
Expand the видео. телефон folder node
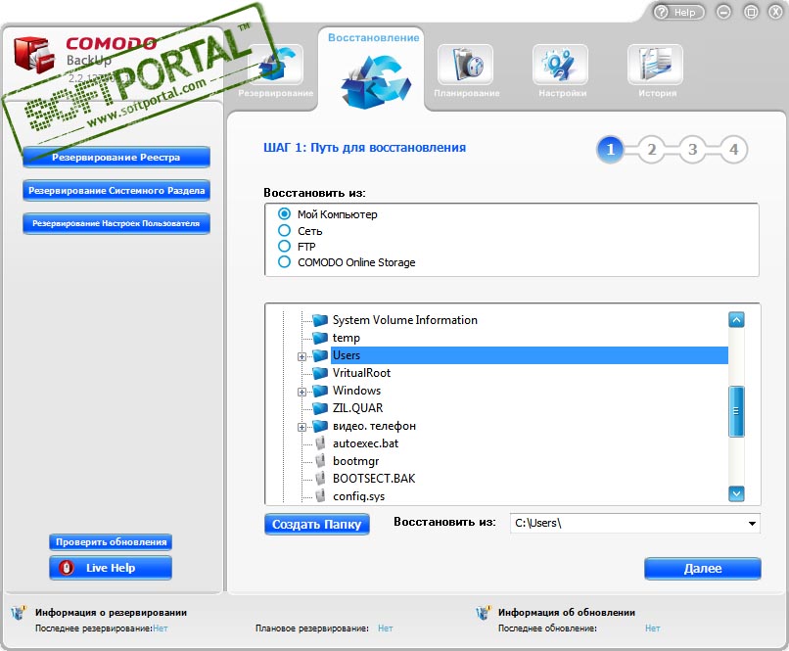[302, 427]
